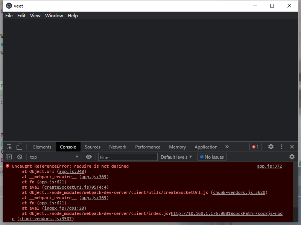
Task: Switch to the Elements tab
Action: (x=42, y=147)
